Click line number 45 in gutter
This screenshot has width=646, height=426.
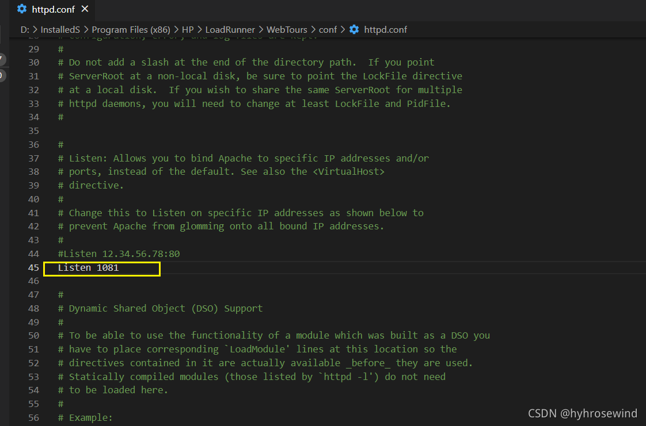(x=33, y=268)
